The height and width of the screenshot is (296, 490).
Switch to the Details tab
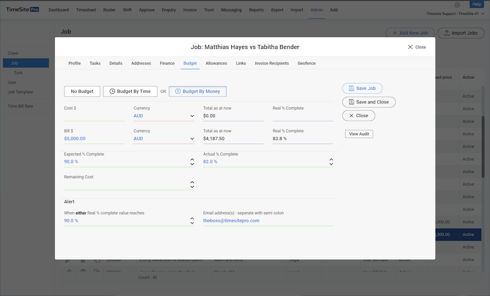(x=115, y=63)
